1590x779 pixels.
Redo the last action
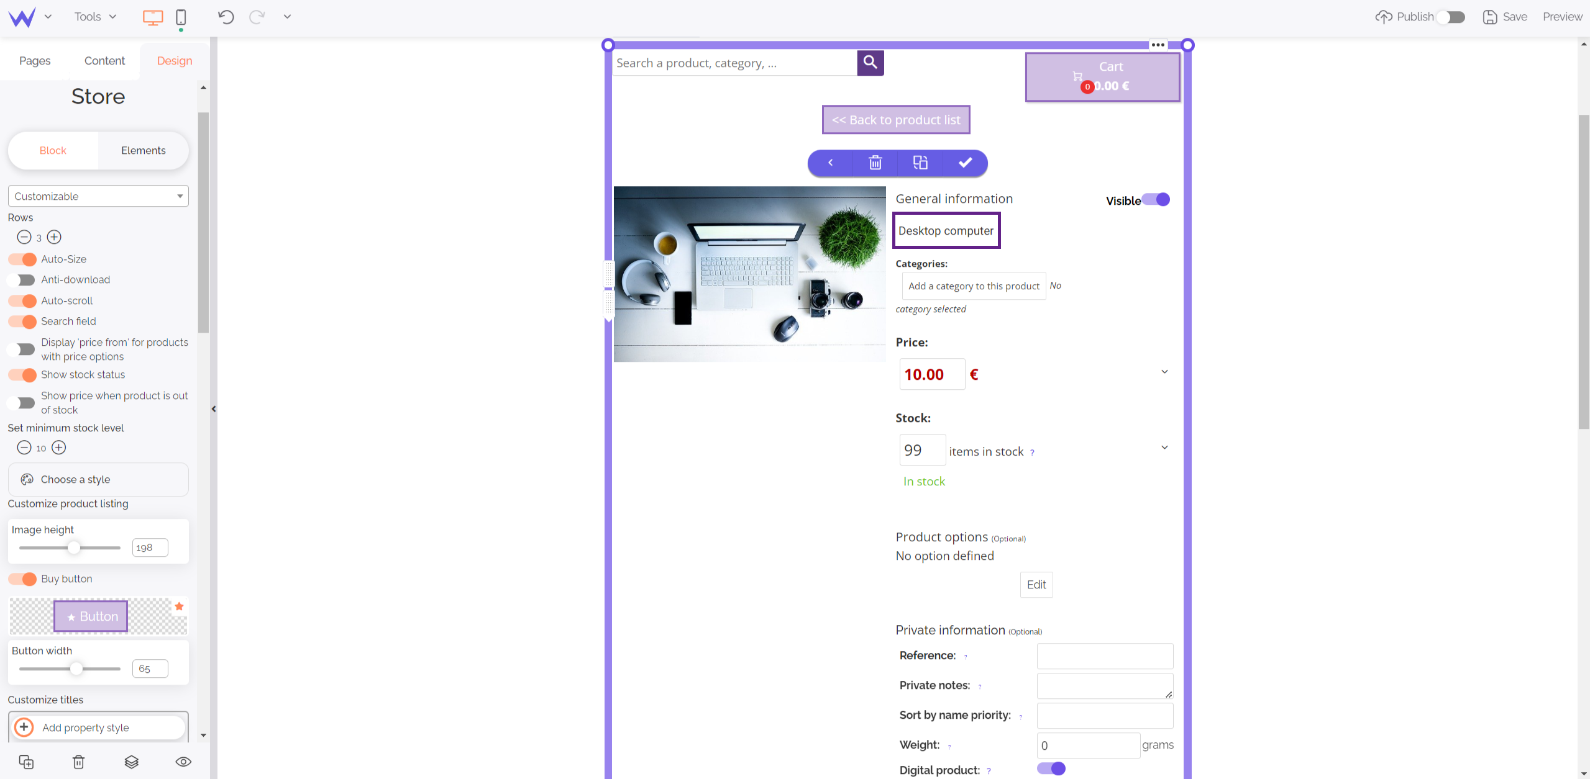257,17
